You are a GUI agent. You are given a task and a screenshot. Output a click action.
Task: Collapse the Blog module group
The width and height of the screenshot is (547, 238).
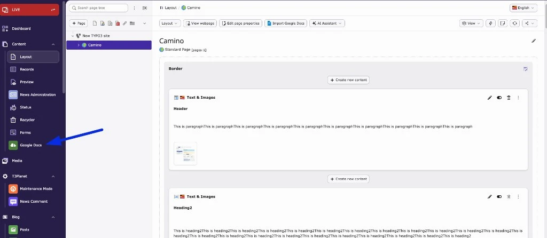pyautogui.click(x=53, y=217)
